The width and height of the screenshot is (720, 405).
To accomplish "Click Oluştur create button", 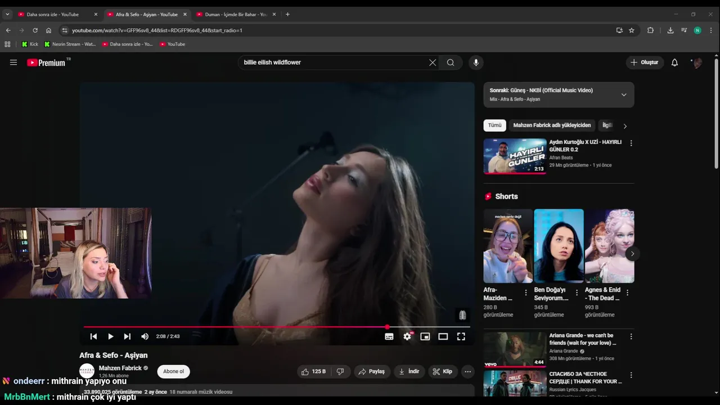I will (645, 62).
